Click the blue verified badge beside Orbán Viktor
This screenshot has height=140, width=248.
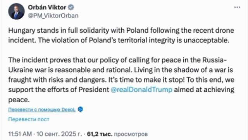[x=71, y=7]
